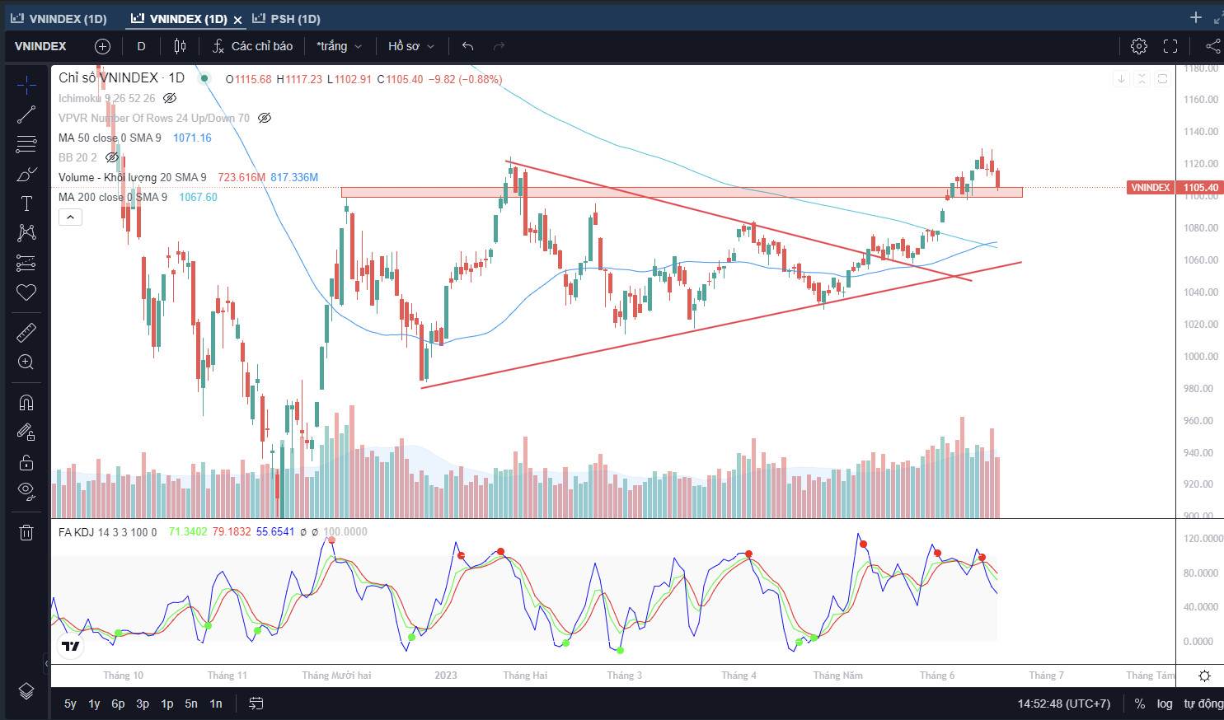Toggle hide all drawings eye
This screenshot has height=720, width=1224.
click(x=26, y=492)
